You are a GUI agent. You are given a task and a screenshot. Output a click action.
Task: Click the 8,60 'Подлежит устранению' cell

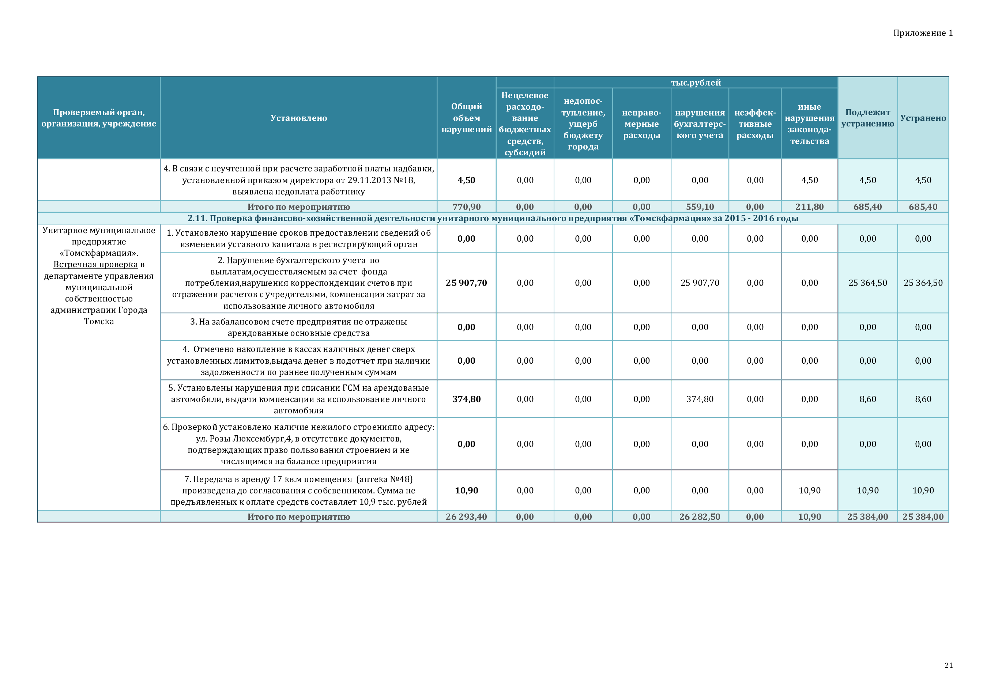[x=867, y=399]
